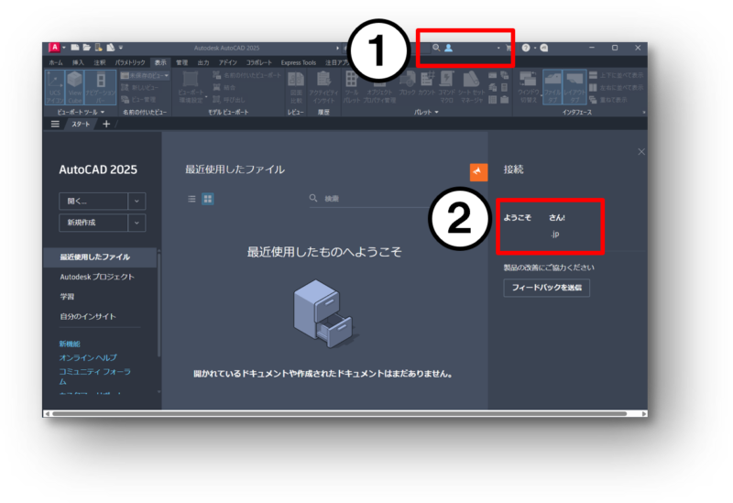Switch recent files to list view
The width and height of the screenshot is (733, 503).
[191, 199]
